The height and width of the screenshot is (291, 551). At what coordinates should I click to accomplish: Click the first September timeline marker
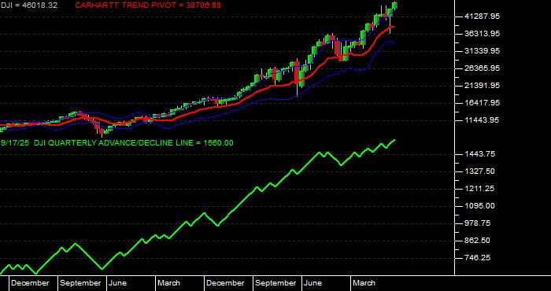(x=80, y=283)
